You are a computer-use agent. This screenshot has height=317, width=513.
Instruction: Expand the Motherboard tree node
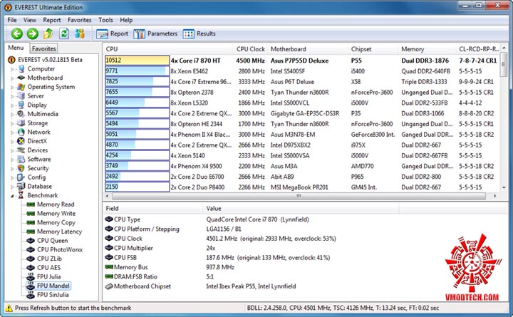click(12, 78)
